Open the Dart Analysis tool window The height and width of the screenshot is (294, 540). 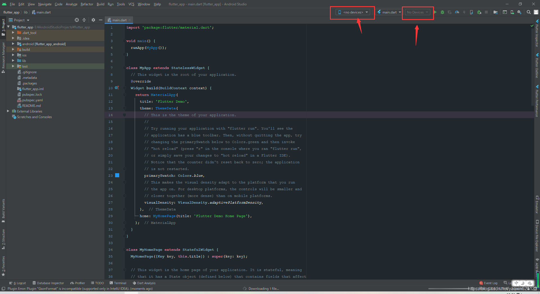pos(144,283)
